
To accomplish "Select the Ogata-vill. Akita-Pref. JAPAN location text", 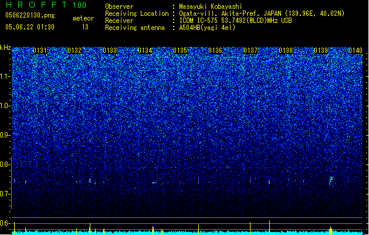I will 262,14.
